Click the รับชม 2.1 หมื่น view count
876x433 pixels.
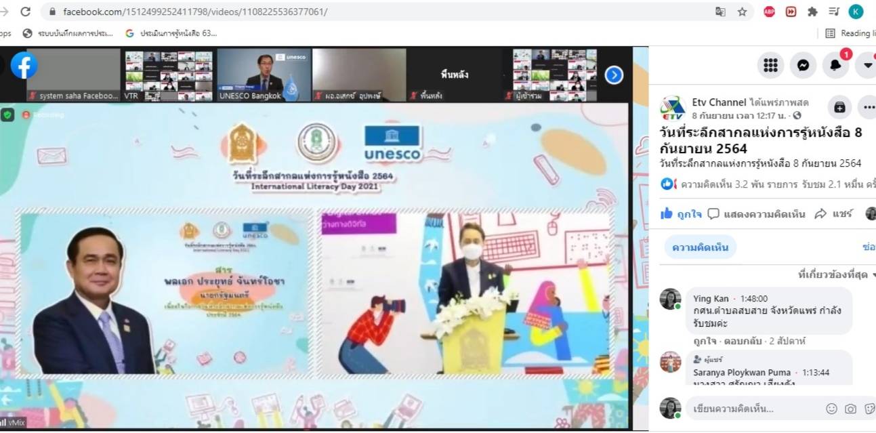point(837,184)
